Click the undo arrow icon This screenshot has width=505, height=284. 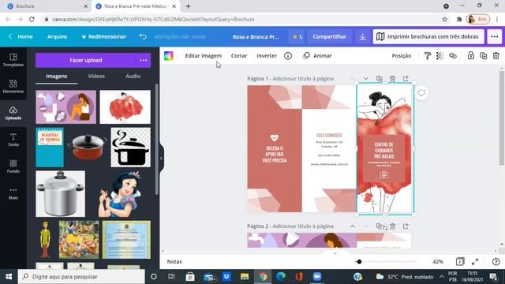point(143,37)
